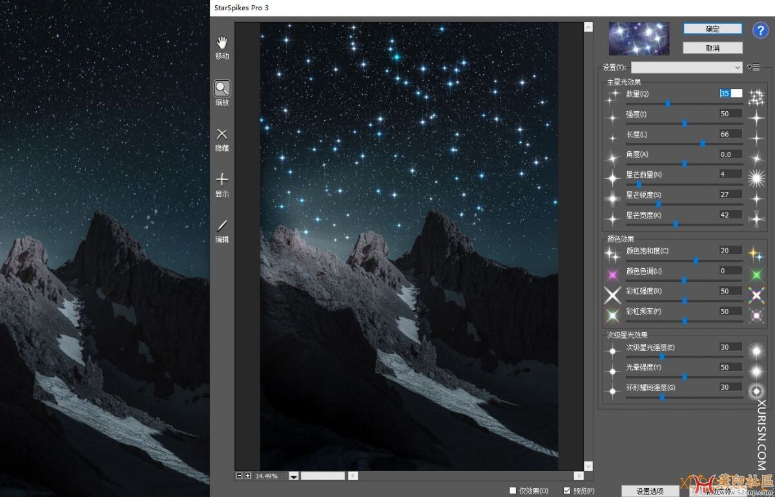The height and width of the screenshot is (497, 775).
Task: Uncheck the preview (预览) checkbox
Action: (x=567, y=491)
